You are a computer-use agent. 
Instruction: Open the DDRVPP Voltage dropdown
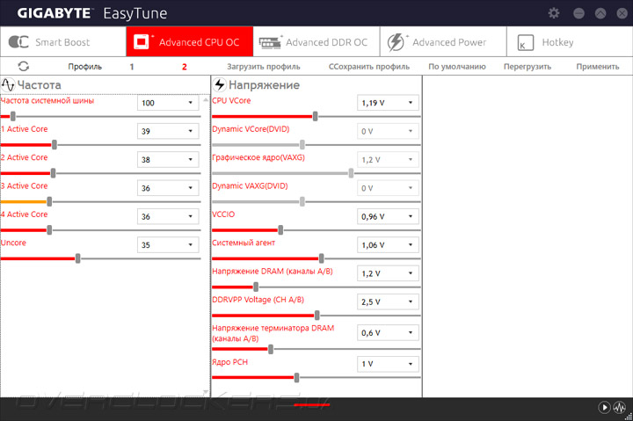388,301
